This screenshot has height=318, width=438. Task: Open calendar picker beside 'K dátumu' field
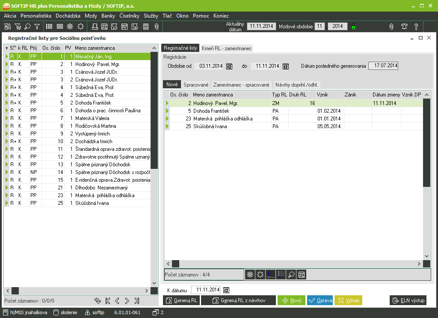click(227, 290)
